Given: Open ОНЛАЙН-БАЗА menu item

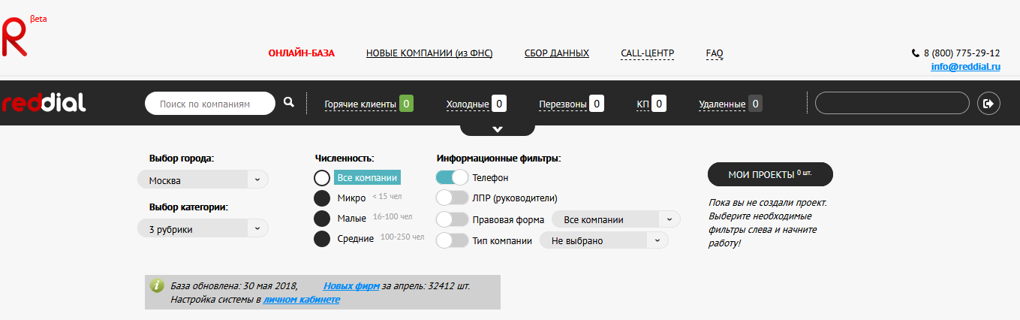Looking at the screenshot, I should [302, 53].
